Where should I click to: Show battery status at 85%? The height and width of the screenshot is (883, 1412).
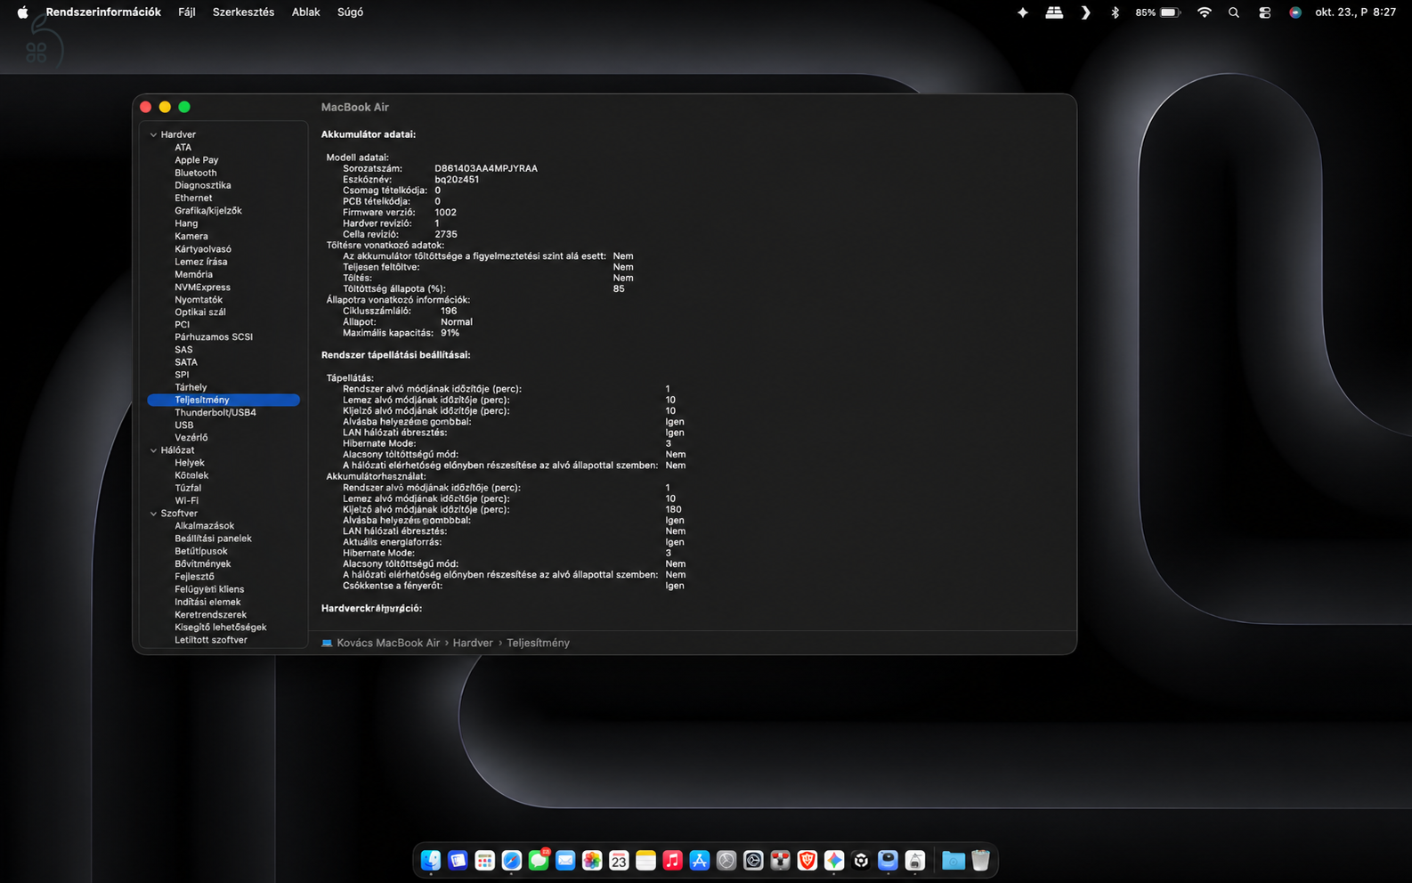1158,12
